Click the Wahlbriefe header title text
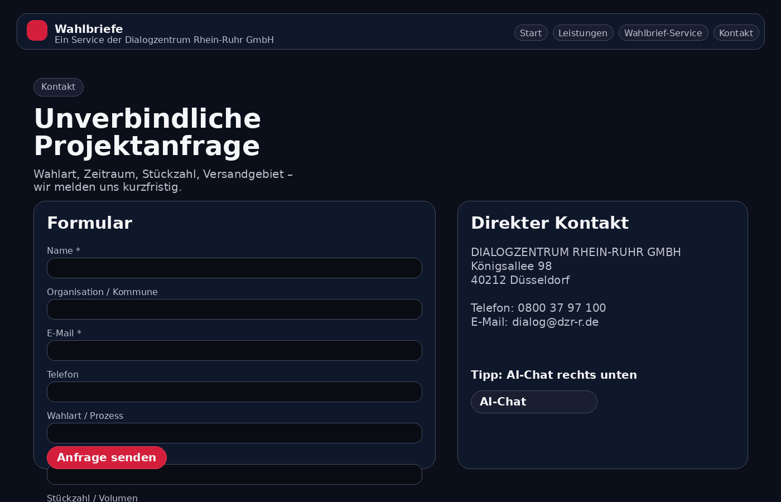The image size is (781, 502). pos(89,28)
